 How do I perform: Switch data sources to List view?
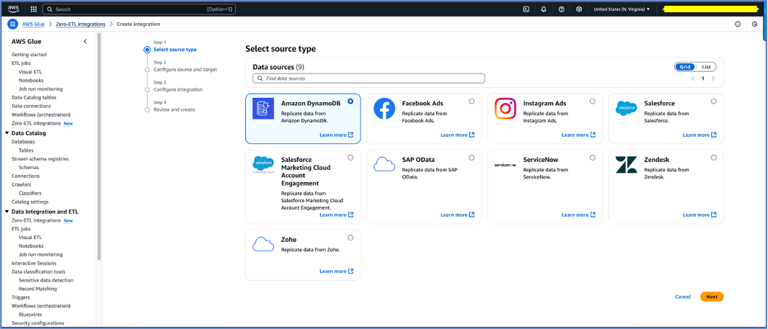pos(706,66)
